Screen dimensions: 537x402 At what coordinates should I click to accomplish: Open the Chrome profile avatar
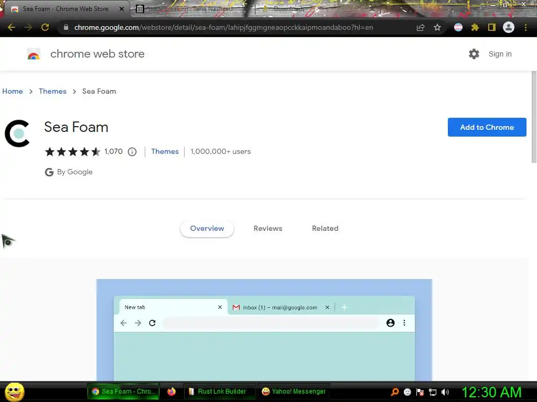pyautogui.click(x=509, y=27)
